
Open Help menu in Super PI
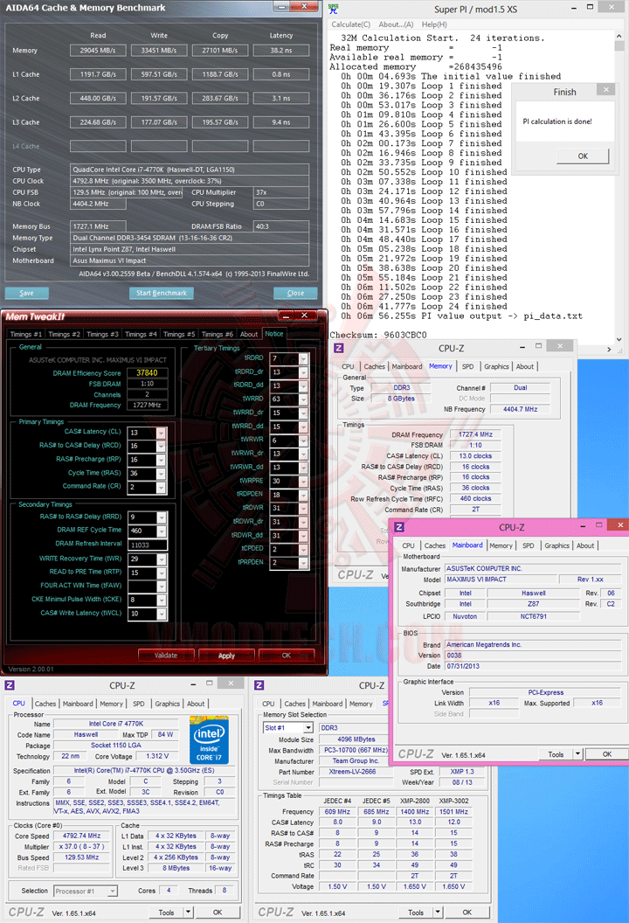434,24
